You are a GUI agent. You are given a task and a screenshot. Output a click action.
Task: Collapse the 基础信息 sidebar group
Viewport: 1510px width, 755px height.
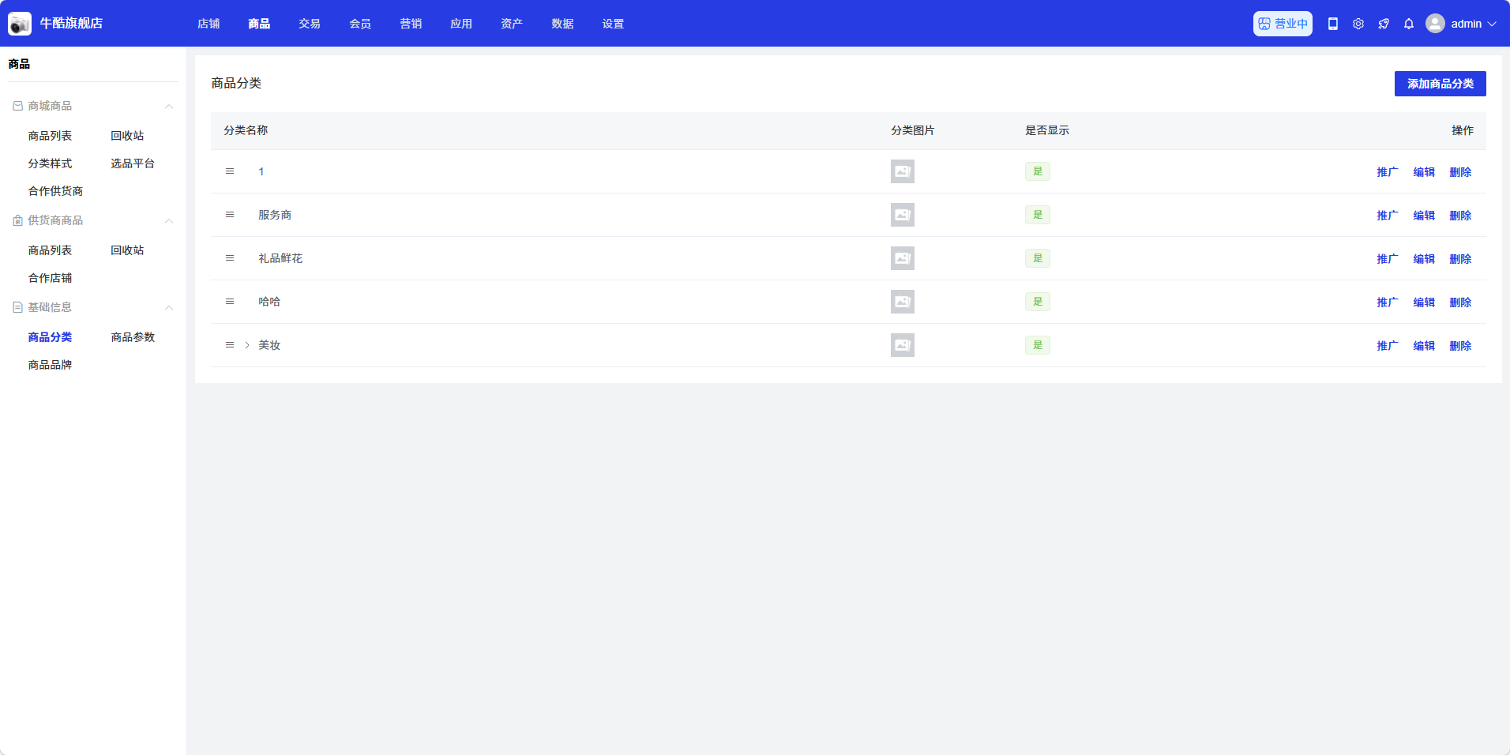(x=169, y=308)
